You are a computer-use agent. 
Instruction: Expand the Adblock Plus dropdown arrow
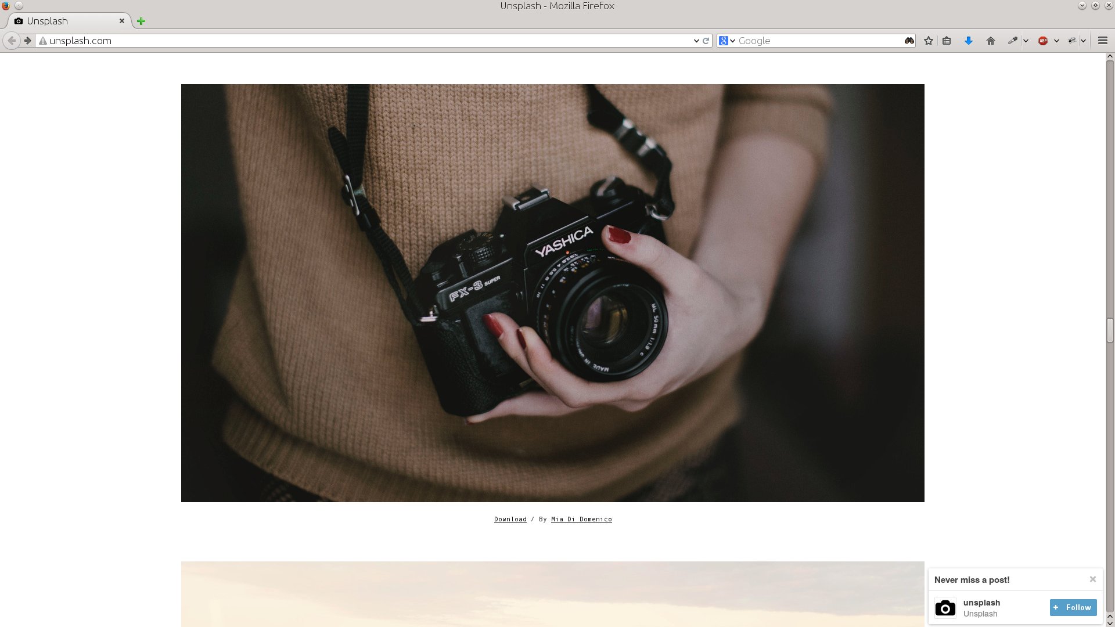coord(1056,41)
